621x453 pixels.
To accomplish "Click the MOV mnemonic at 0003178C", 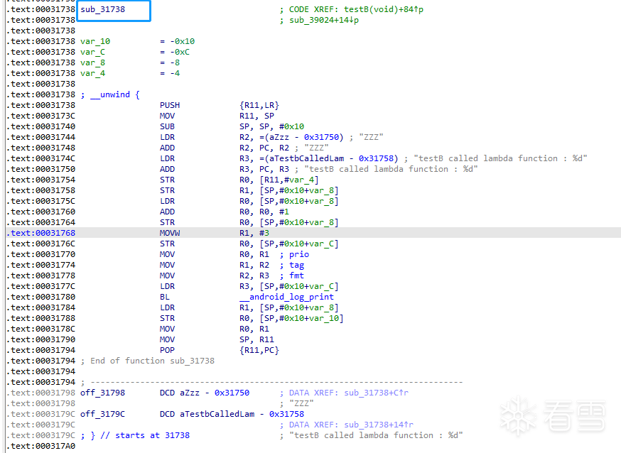I will point(167,329).
